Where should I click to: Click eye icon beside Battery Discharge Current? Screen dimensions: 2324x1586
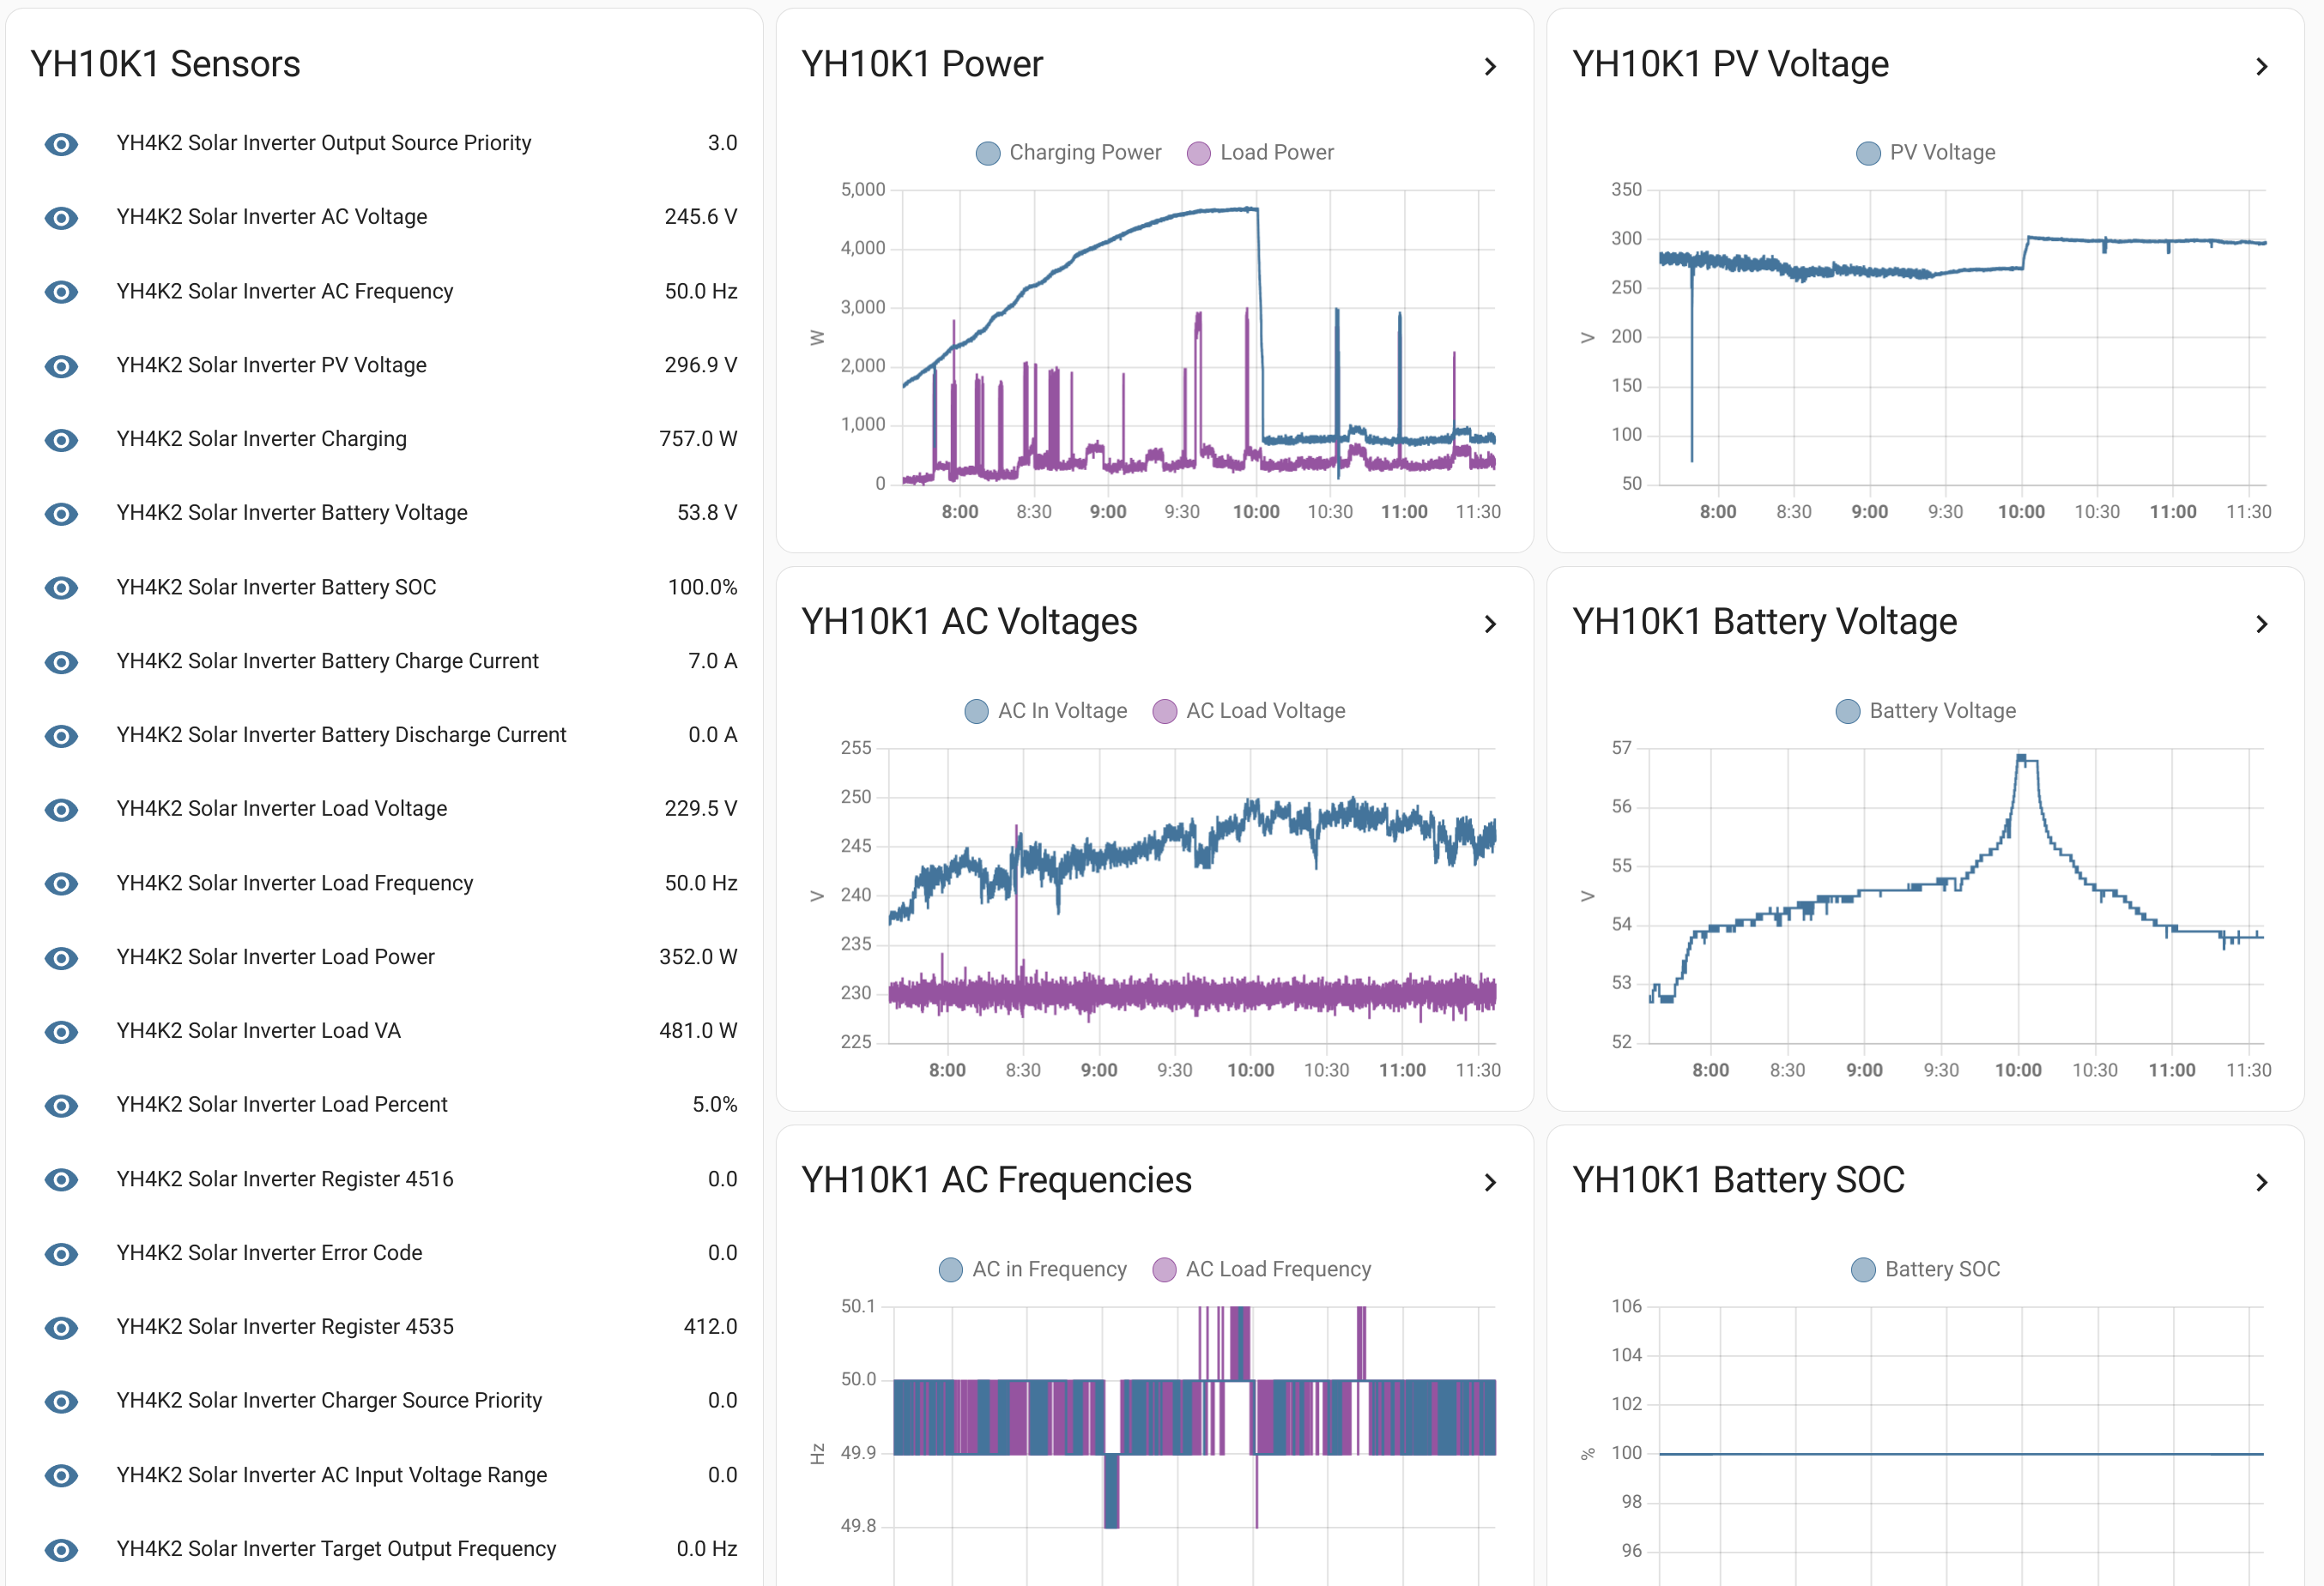(x=61, y=736)
